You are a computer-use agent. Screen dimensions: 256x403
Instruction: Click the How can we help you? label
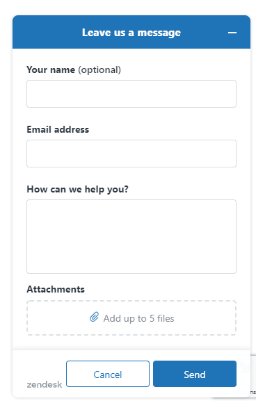77,190
